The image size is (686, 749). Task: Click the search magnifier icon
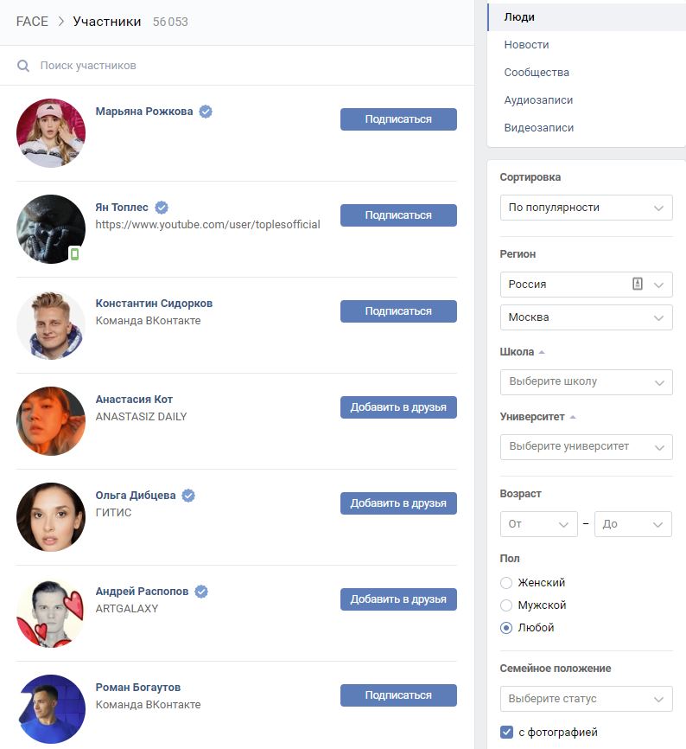[x=23, y=66]
